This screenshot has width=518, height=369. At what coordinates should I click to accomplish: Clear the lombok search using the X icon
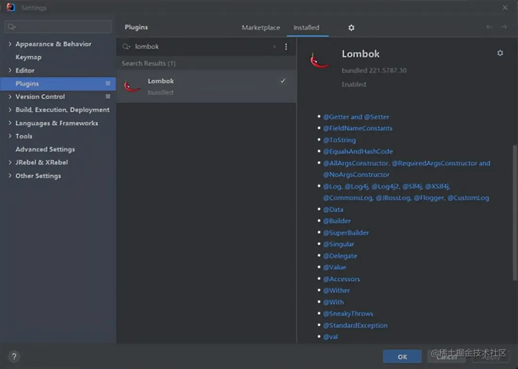pos(275,47)
